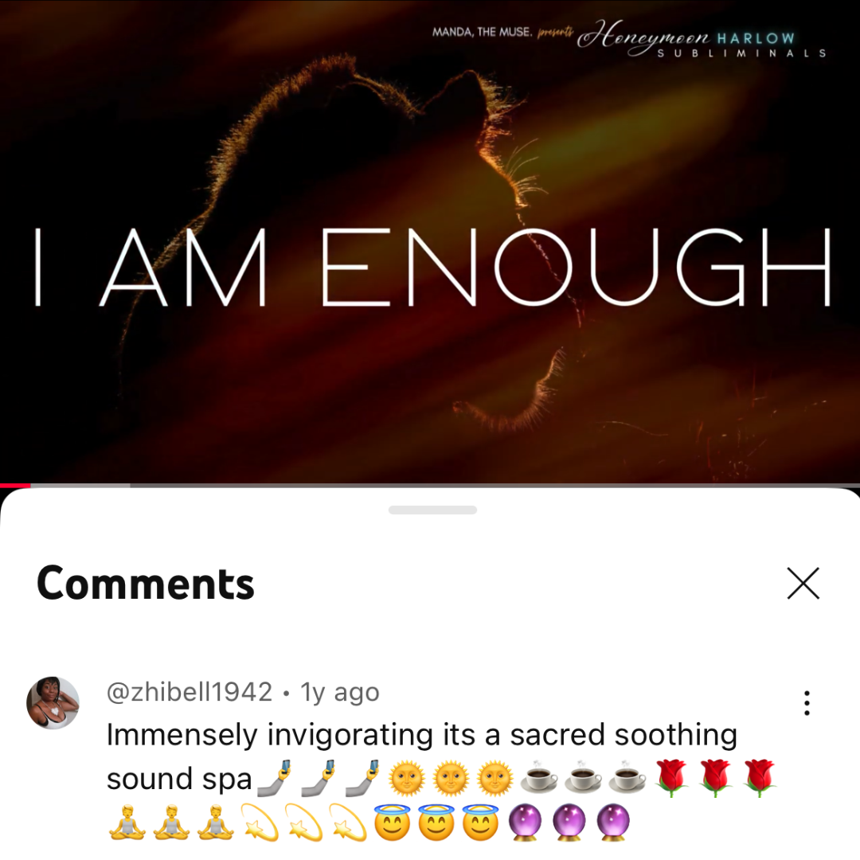Open zhibell1942's profile avatar
Viewport: 860px width, 860px height.
[x=53, y=702]
